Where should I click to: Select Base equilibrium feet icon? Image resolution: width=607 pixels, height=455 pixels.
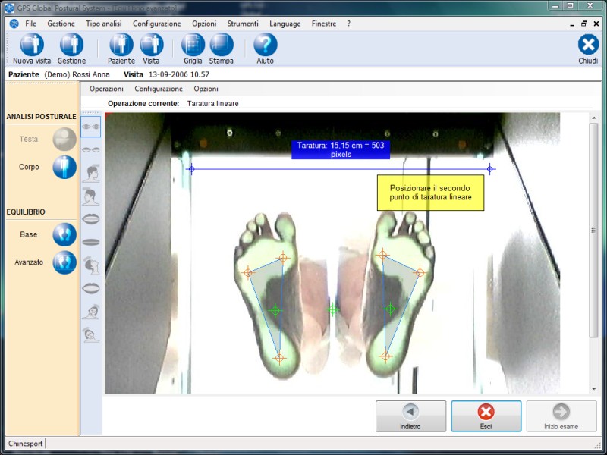point(64,234)
